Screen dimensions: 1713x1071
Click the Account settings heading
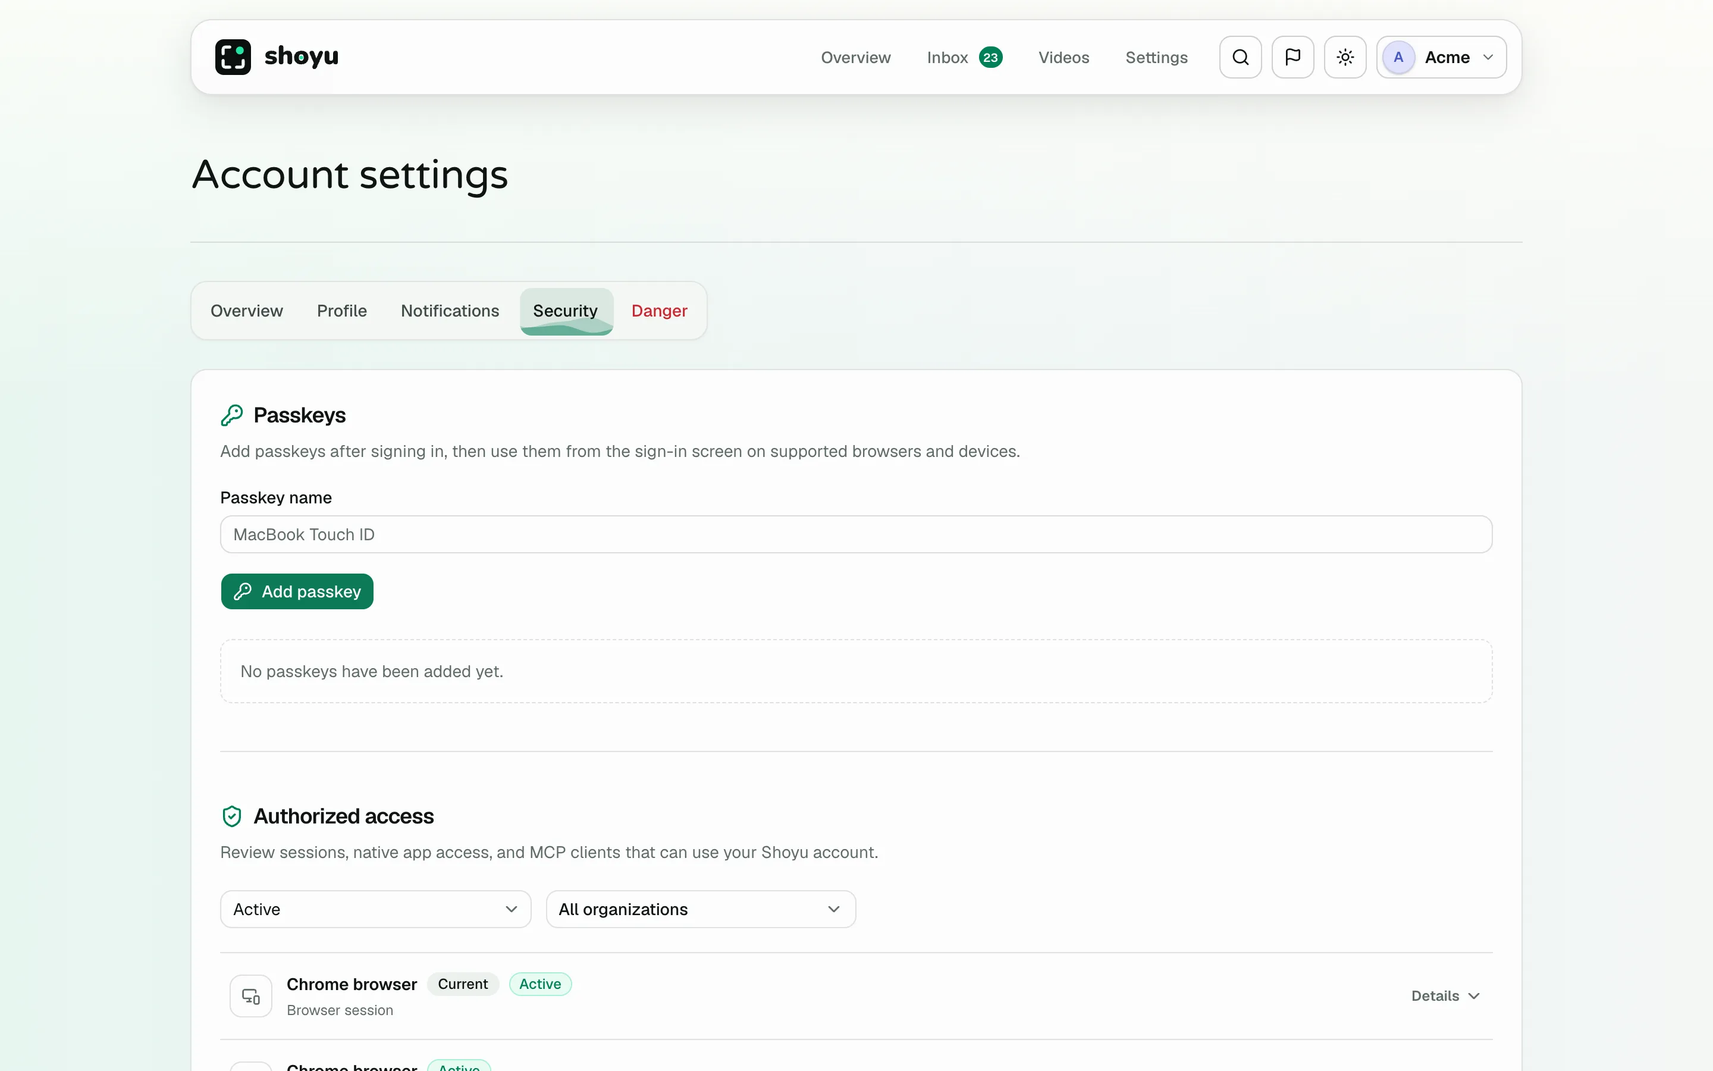click(x=350, y=174)
